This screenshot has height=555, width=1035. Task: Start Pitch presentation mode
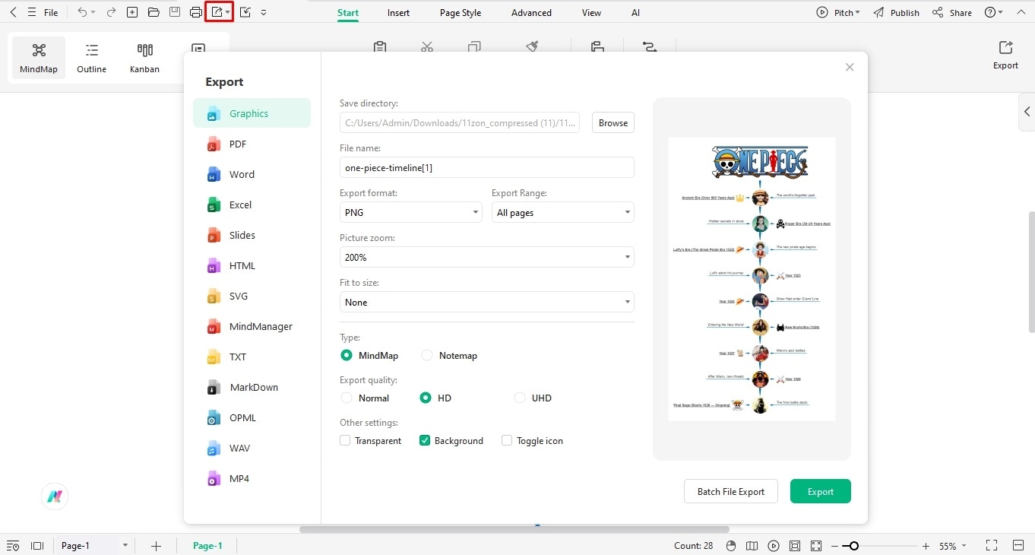coord(838,12)
